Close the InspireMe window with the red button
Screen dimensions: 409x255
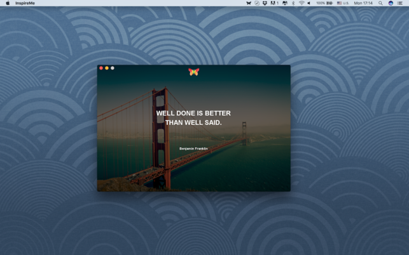click(x=101, y=68)
